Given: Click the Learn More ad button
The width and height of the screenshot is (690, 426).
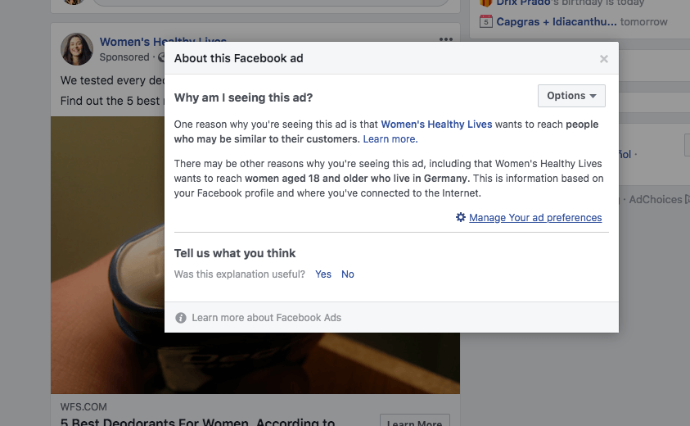Looking at the screenshot, I should point(414,422).
